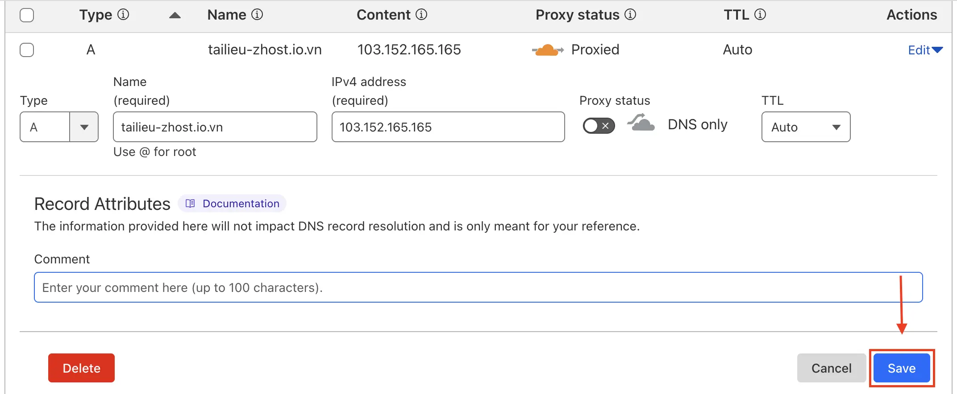The height and width of the screenshot is (394, 957).
Task: Click the Comment text field
Action: 478,287
